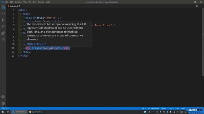This screenshot has height=114, width=204.
Task: Click the errors and warnings status indicator
Action: point(5,108)
